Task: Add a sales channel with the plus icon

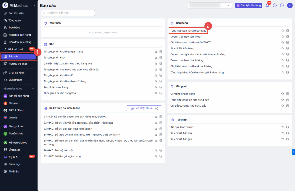Action: click(x=33, y=89)
